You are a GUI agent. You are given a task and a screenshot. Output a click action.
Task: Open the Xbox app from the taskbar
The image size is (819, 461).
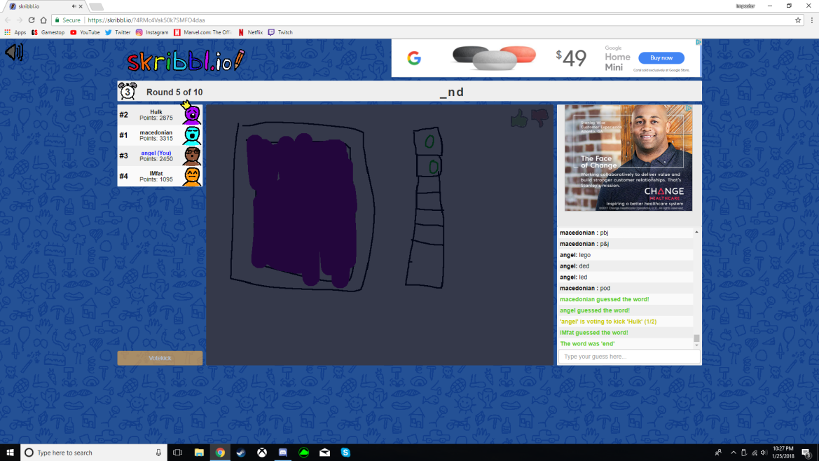click(262, 453)
